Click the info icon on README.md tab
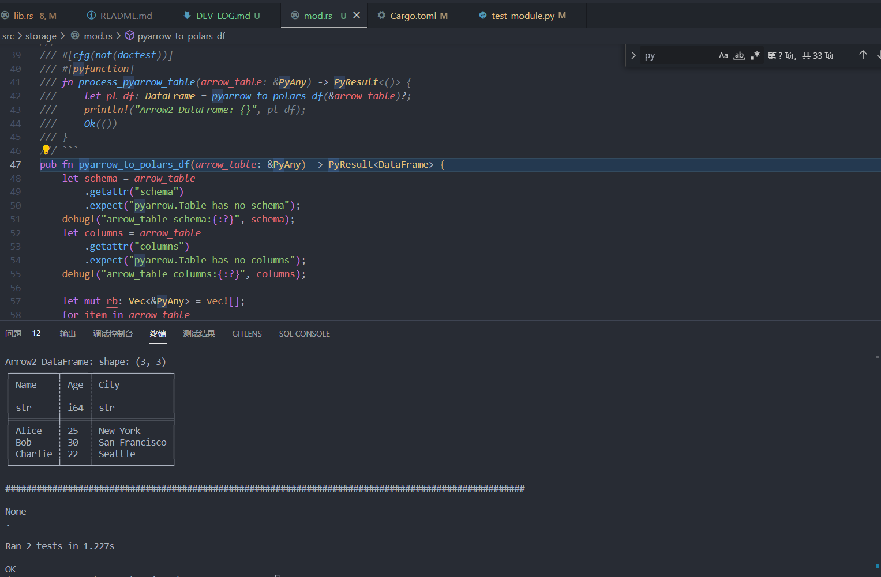This screenshot has width=881, height=577. [x=91, y=16]
